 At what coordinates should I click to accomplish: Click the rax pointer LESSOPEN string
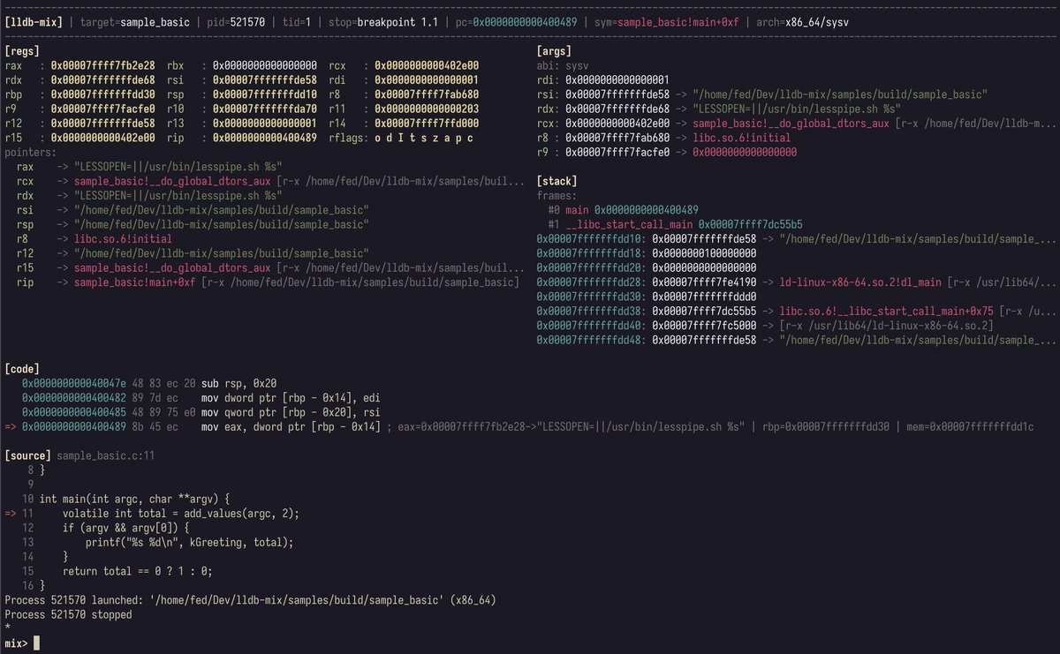[178, 167]
